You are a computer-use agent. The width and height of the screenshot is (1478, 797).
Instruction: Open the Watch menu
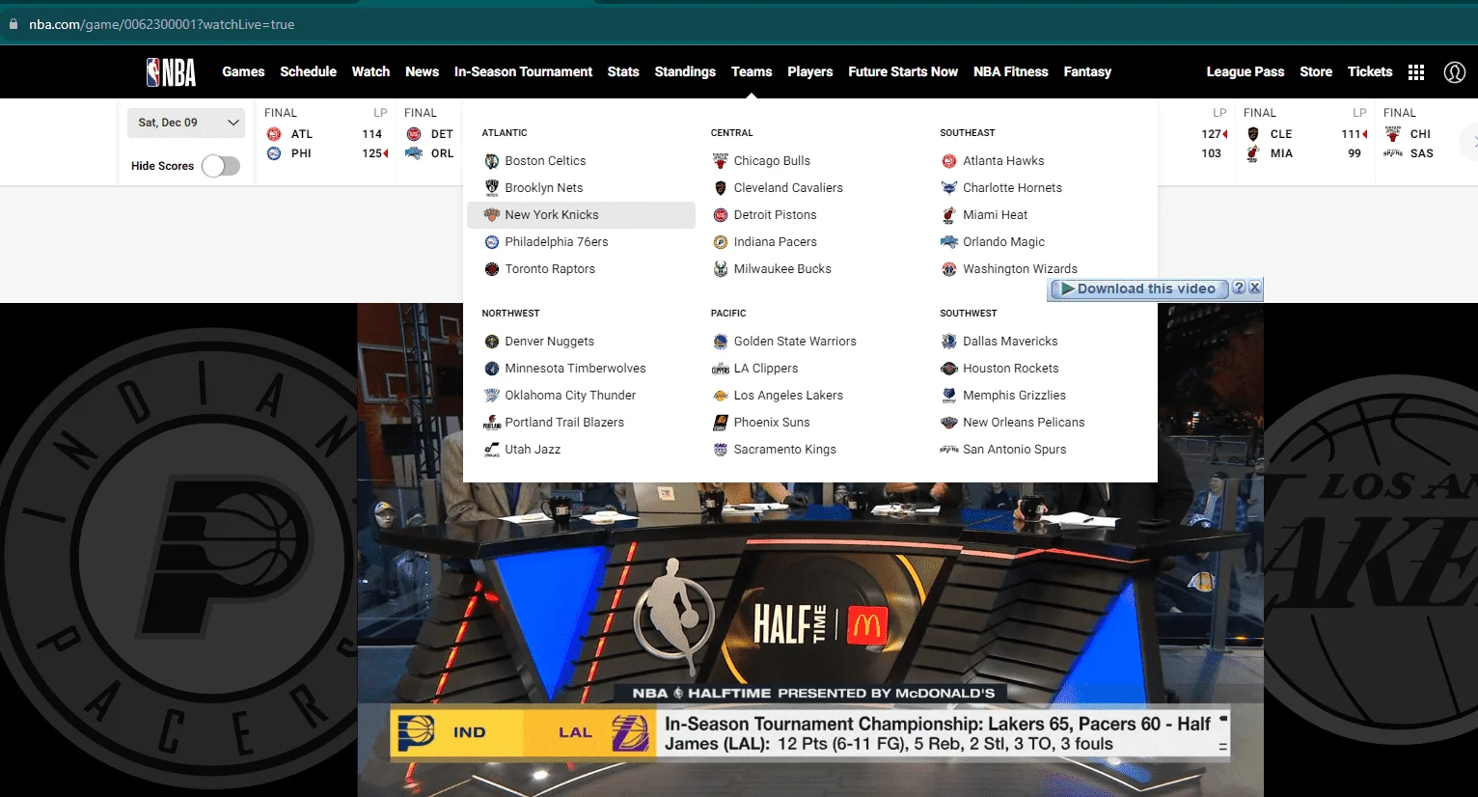click(370, 71)
